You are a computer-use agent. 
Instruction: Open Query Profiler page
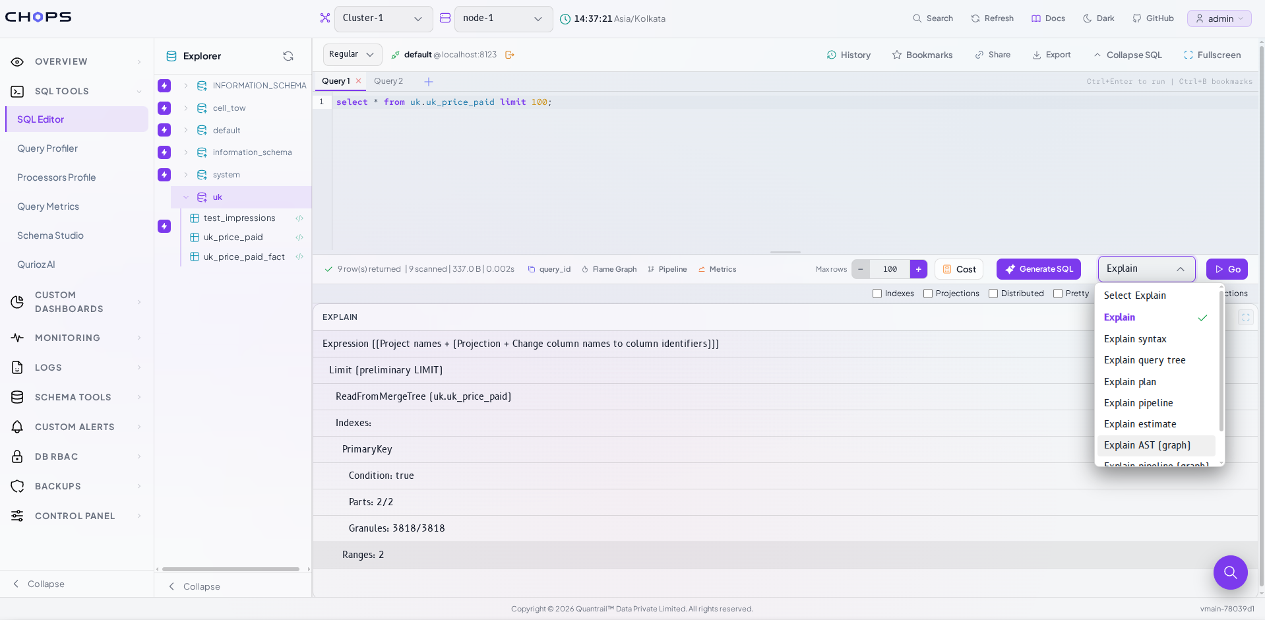click(47, 148)
